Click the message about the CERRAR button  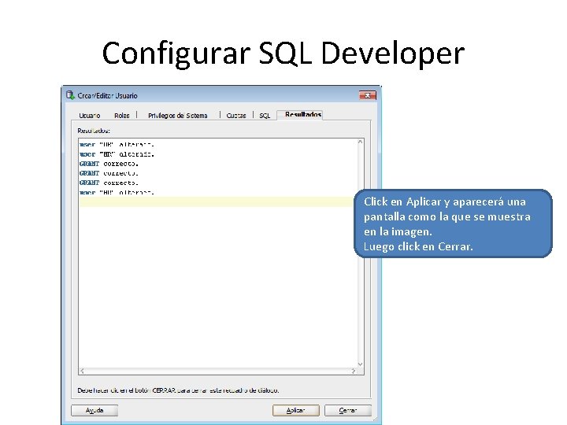pos(178,390)
